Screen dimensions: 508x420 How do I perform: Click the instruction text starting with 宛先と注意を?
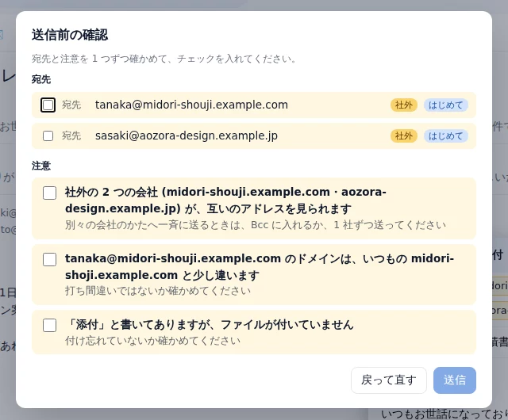(x=164, y=59)
